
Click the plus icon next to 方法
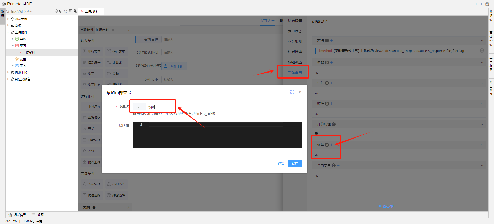point(332,40)
